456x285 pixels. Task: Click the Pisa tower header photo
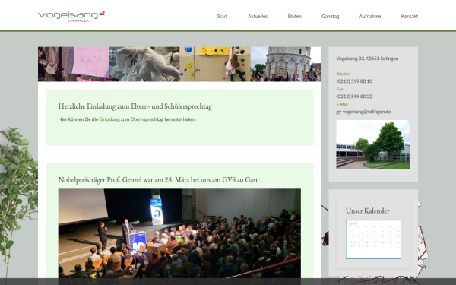(x=286, y=65)
